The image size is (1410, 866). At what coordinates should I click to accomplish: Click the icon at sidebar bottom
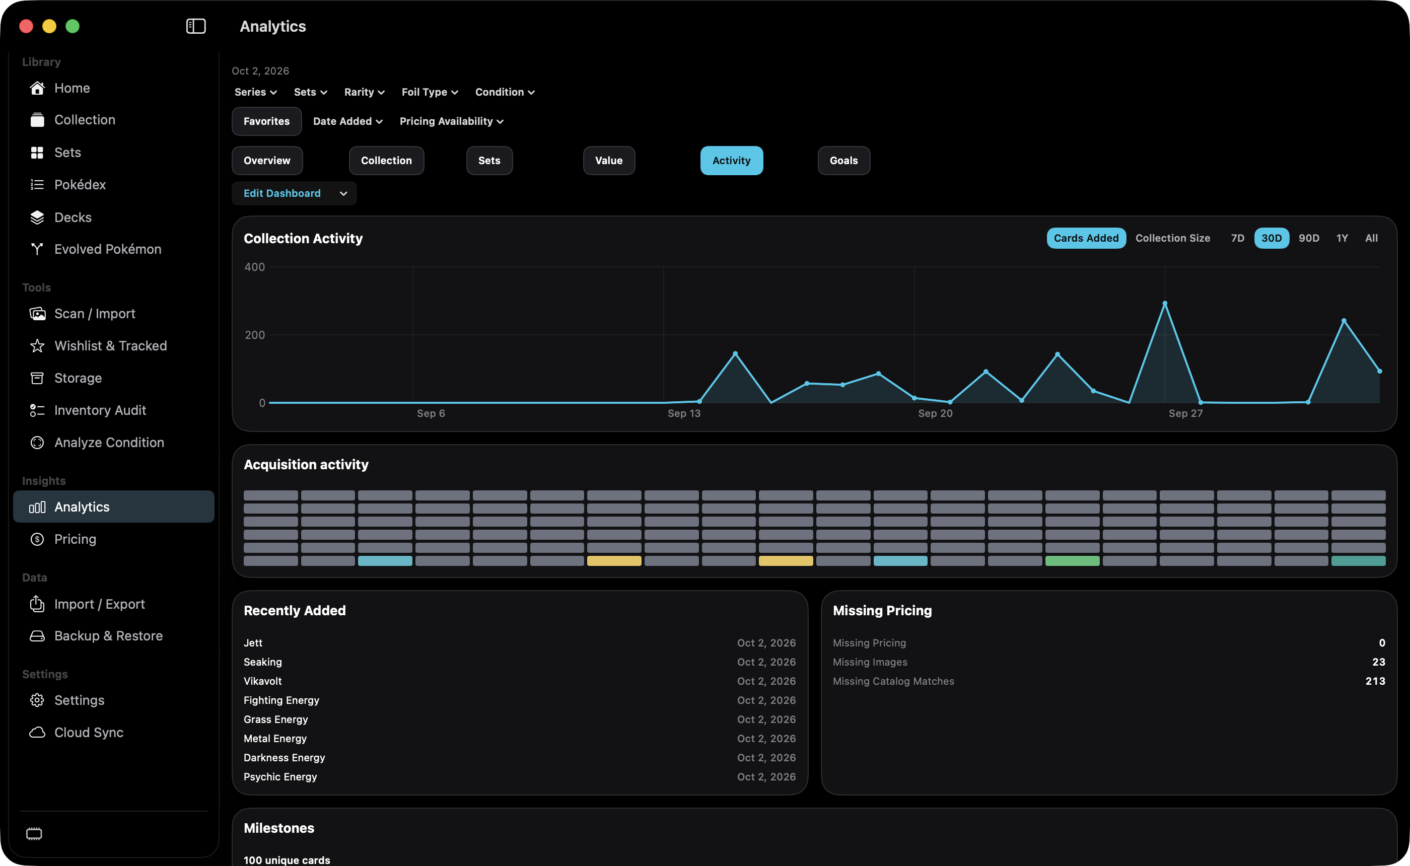(34, 833)
